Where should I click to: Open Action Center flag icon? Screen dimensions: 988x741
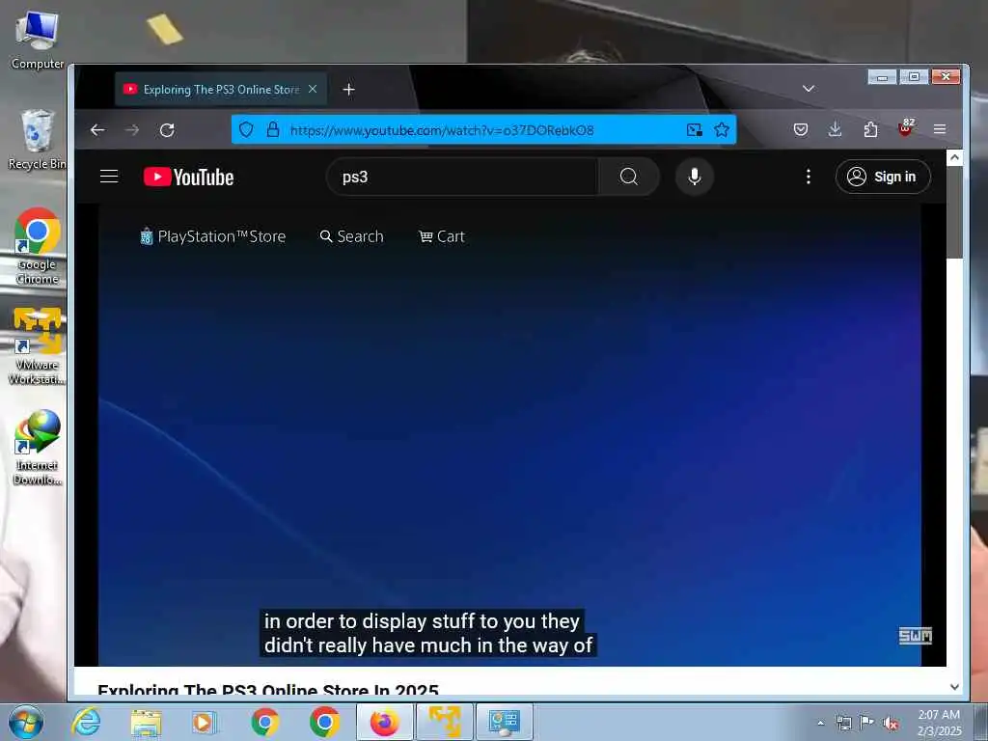click(x=867, y=723)
